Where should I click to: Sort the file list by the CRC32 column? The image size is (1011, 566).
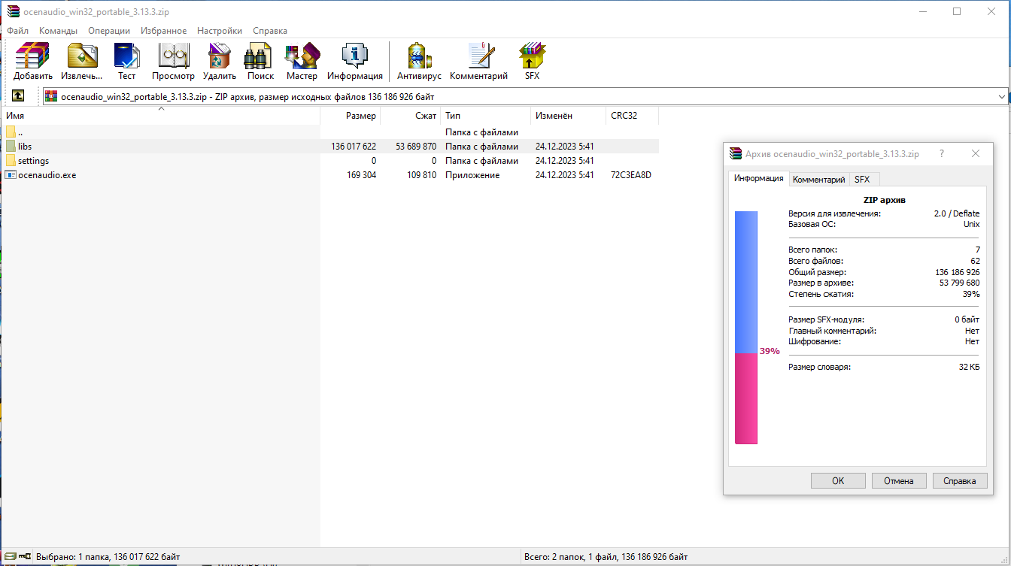633,116
